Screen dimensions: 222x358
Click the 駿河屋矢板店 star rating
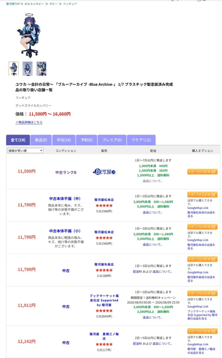point(104,270)
